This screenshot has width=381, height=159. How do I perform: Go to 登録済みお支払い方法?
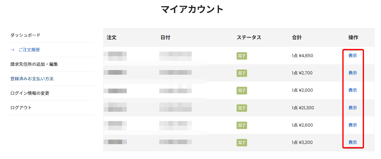(x=32, y=79)
